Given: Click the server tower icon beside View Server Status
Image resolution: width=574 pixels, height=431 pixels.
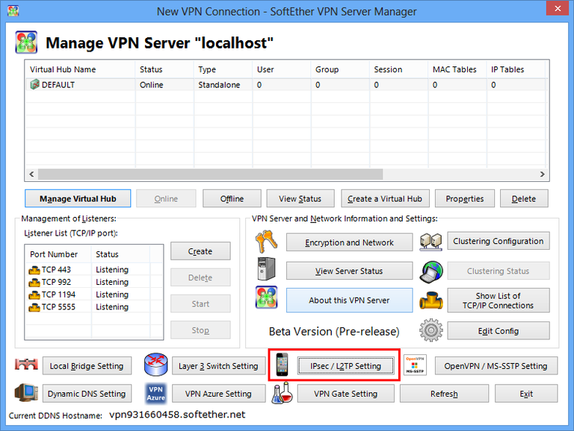Looking at the screenshot, I should pos(266,269).
